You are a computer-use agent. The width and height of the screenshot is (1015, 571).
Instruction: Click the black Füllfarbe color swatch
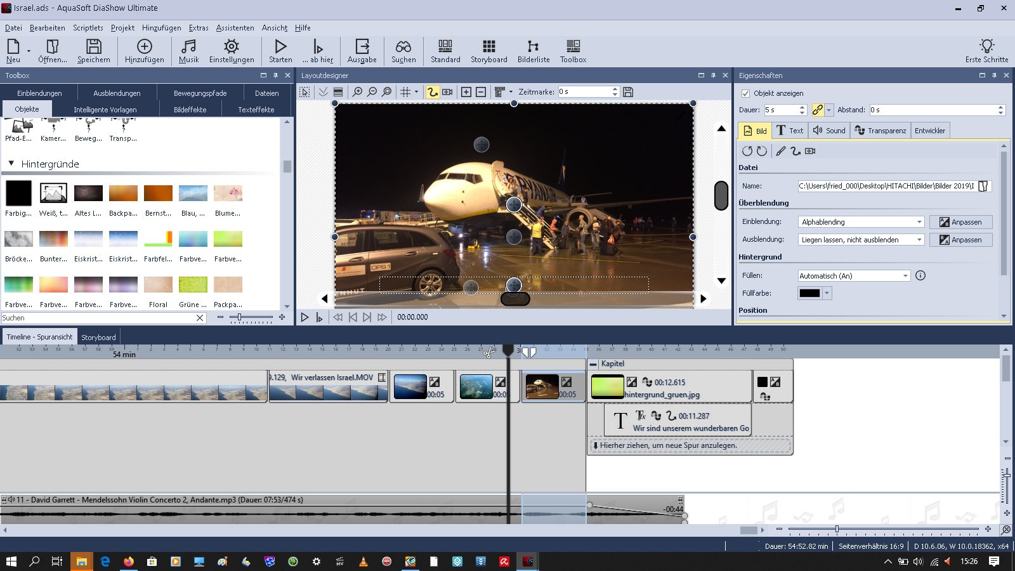[809, 293]
